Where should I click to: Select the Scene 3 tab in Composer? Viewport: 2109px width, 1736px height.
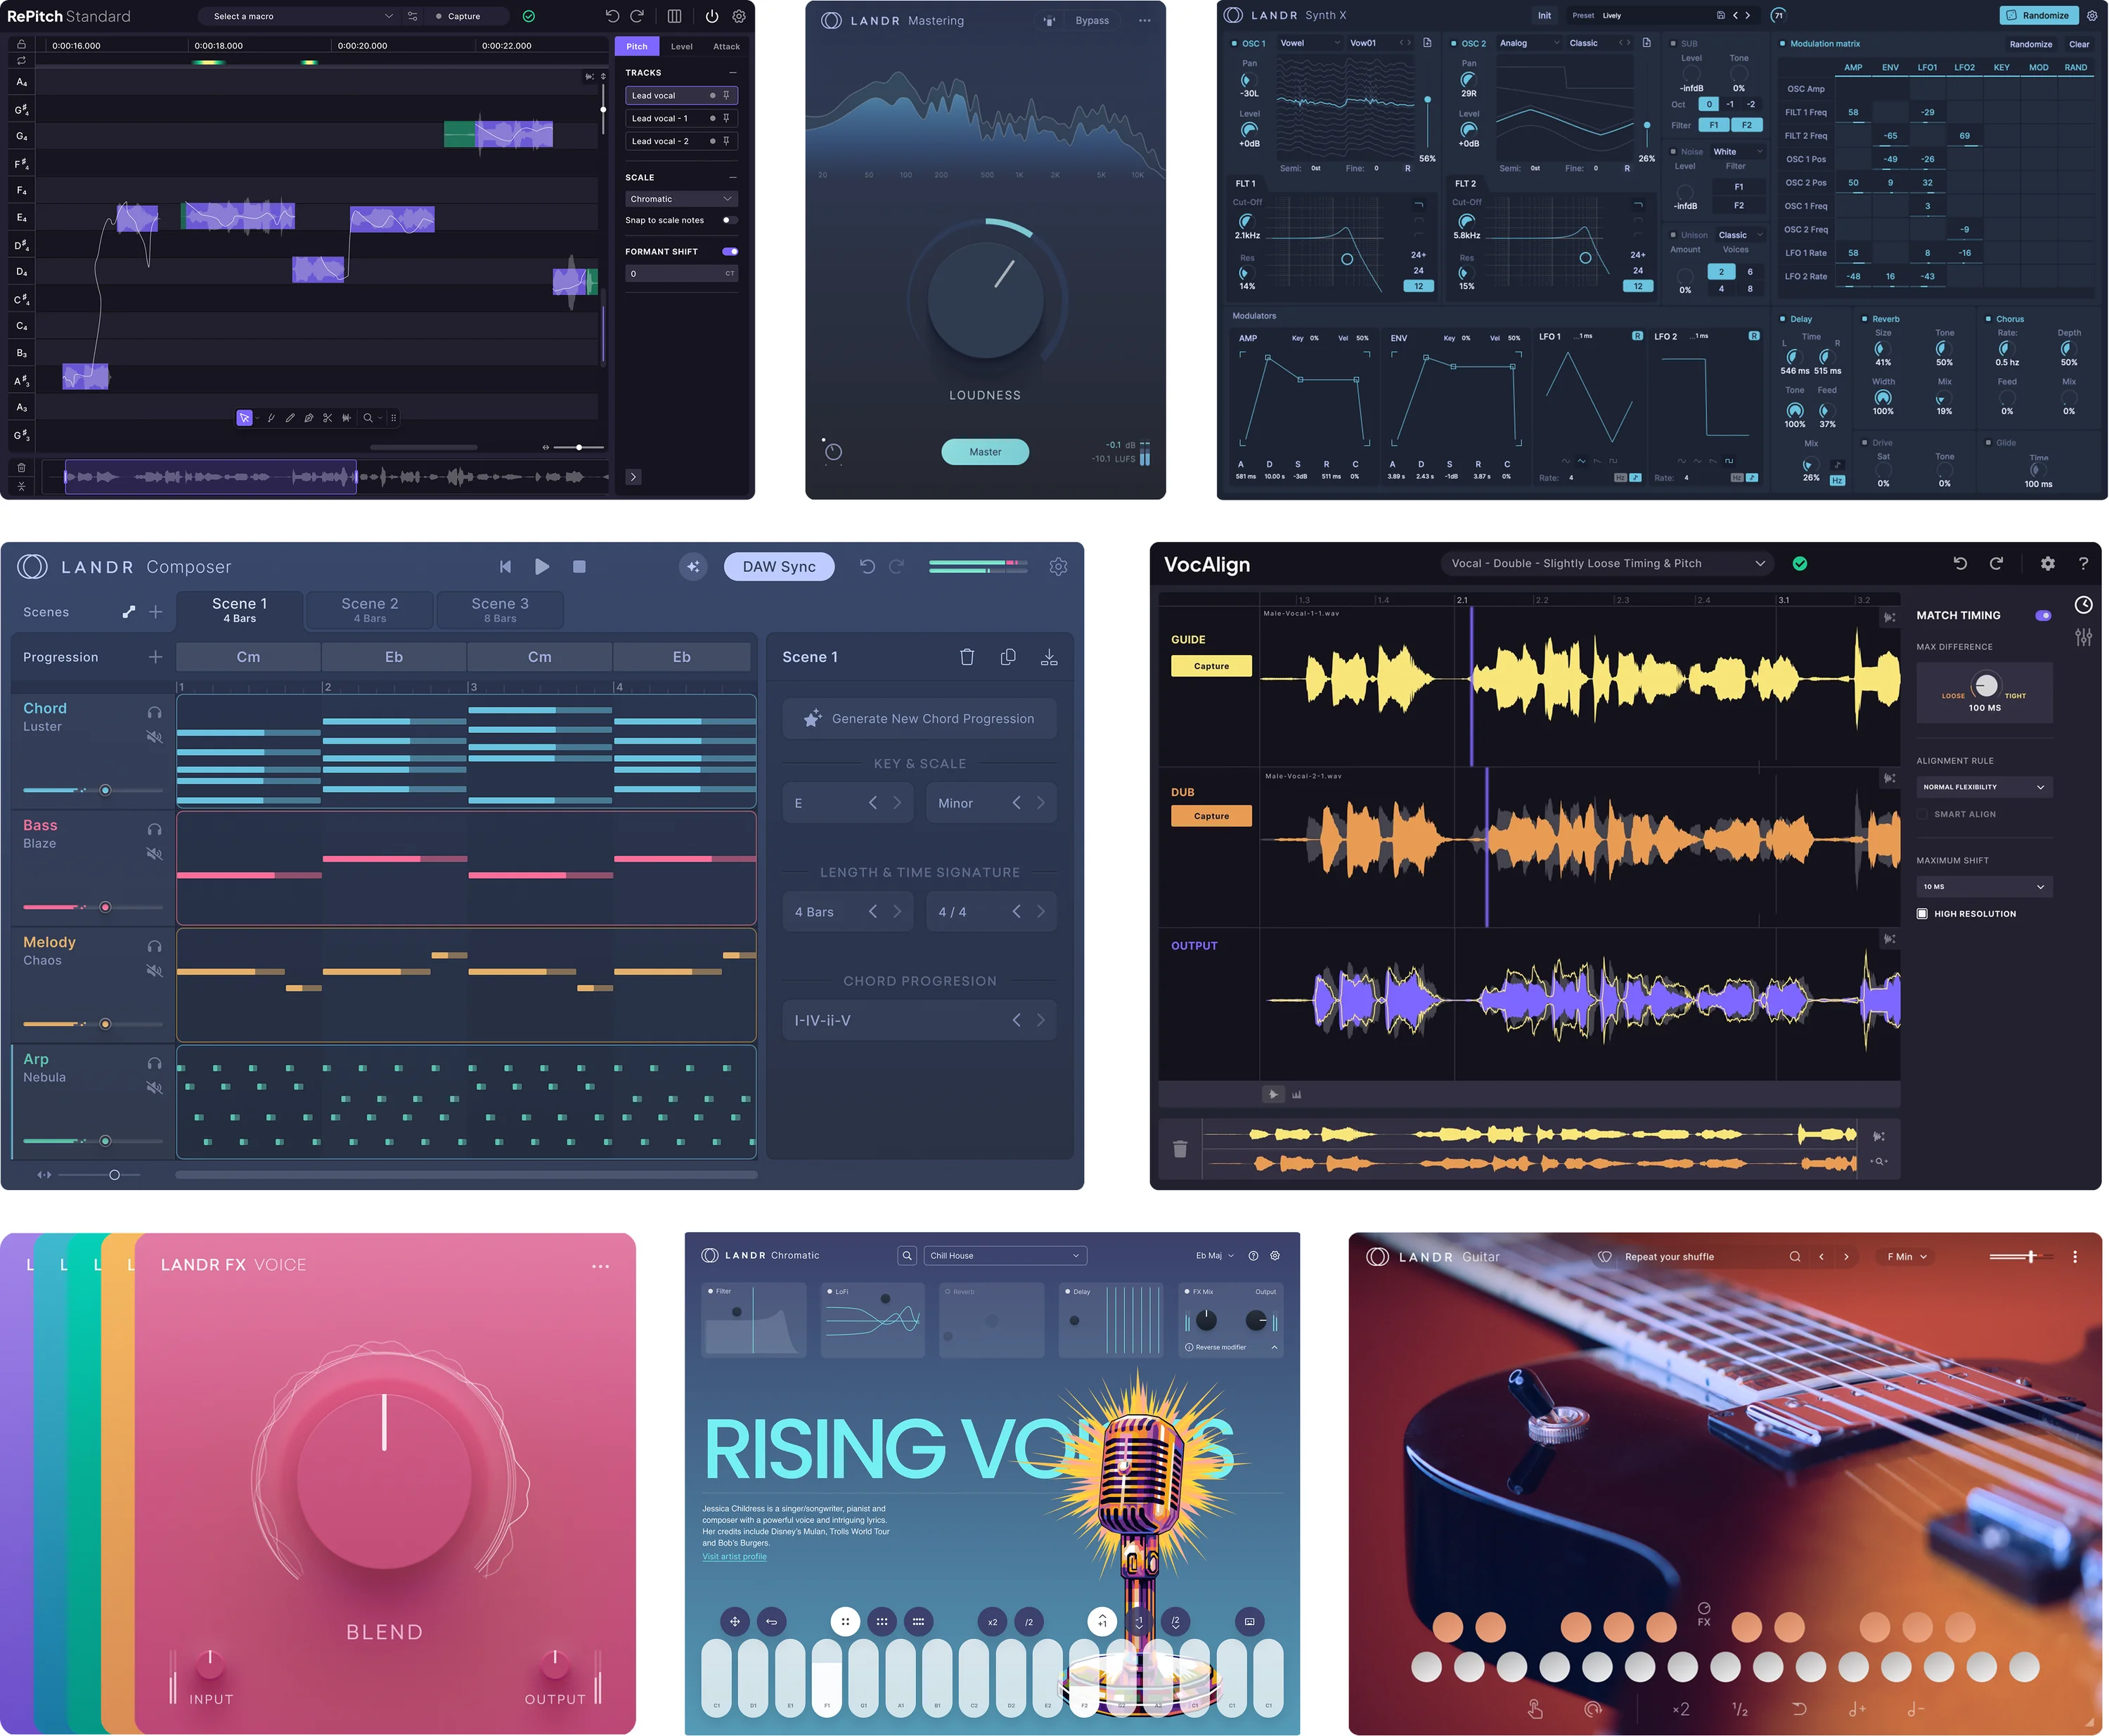point(500,610)
